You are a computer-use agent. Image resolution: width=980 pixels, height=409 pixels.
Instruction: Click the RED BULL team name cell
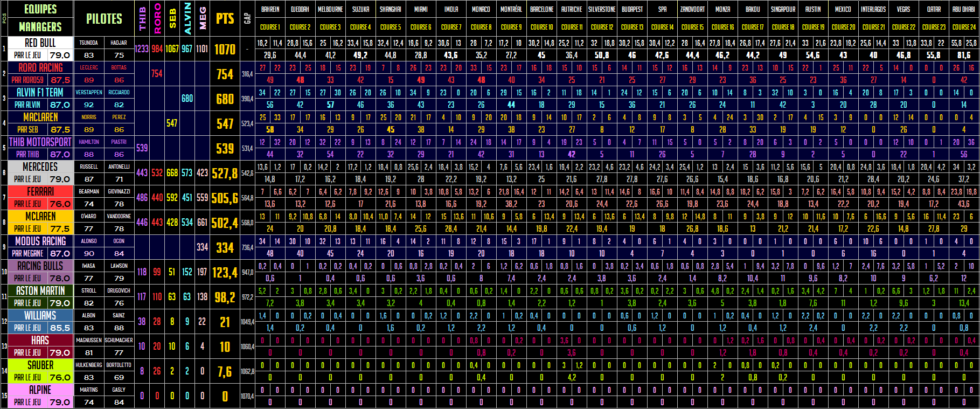pyautogui.click(x=40, y=43)
